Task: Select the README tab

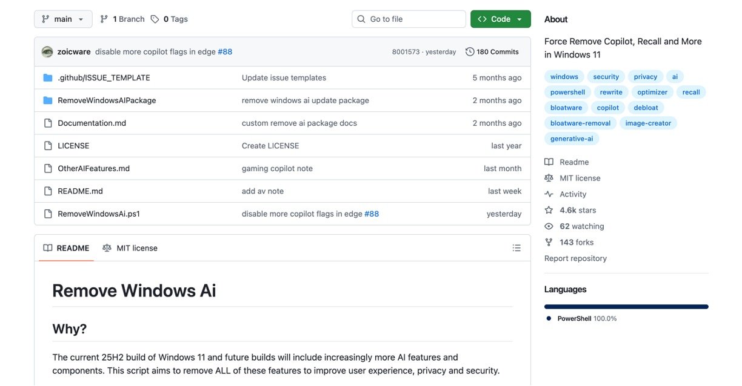Action: pyautogui.click(x=66, y=248)
